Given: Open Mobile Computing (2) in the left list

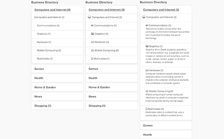Looking at the screenshot, I should click(x=49, y=50).
